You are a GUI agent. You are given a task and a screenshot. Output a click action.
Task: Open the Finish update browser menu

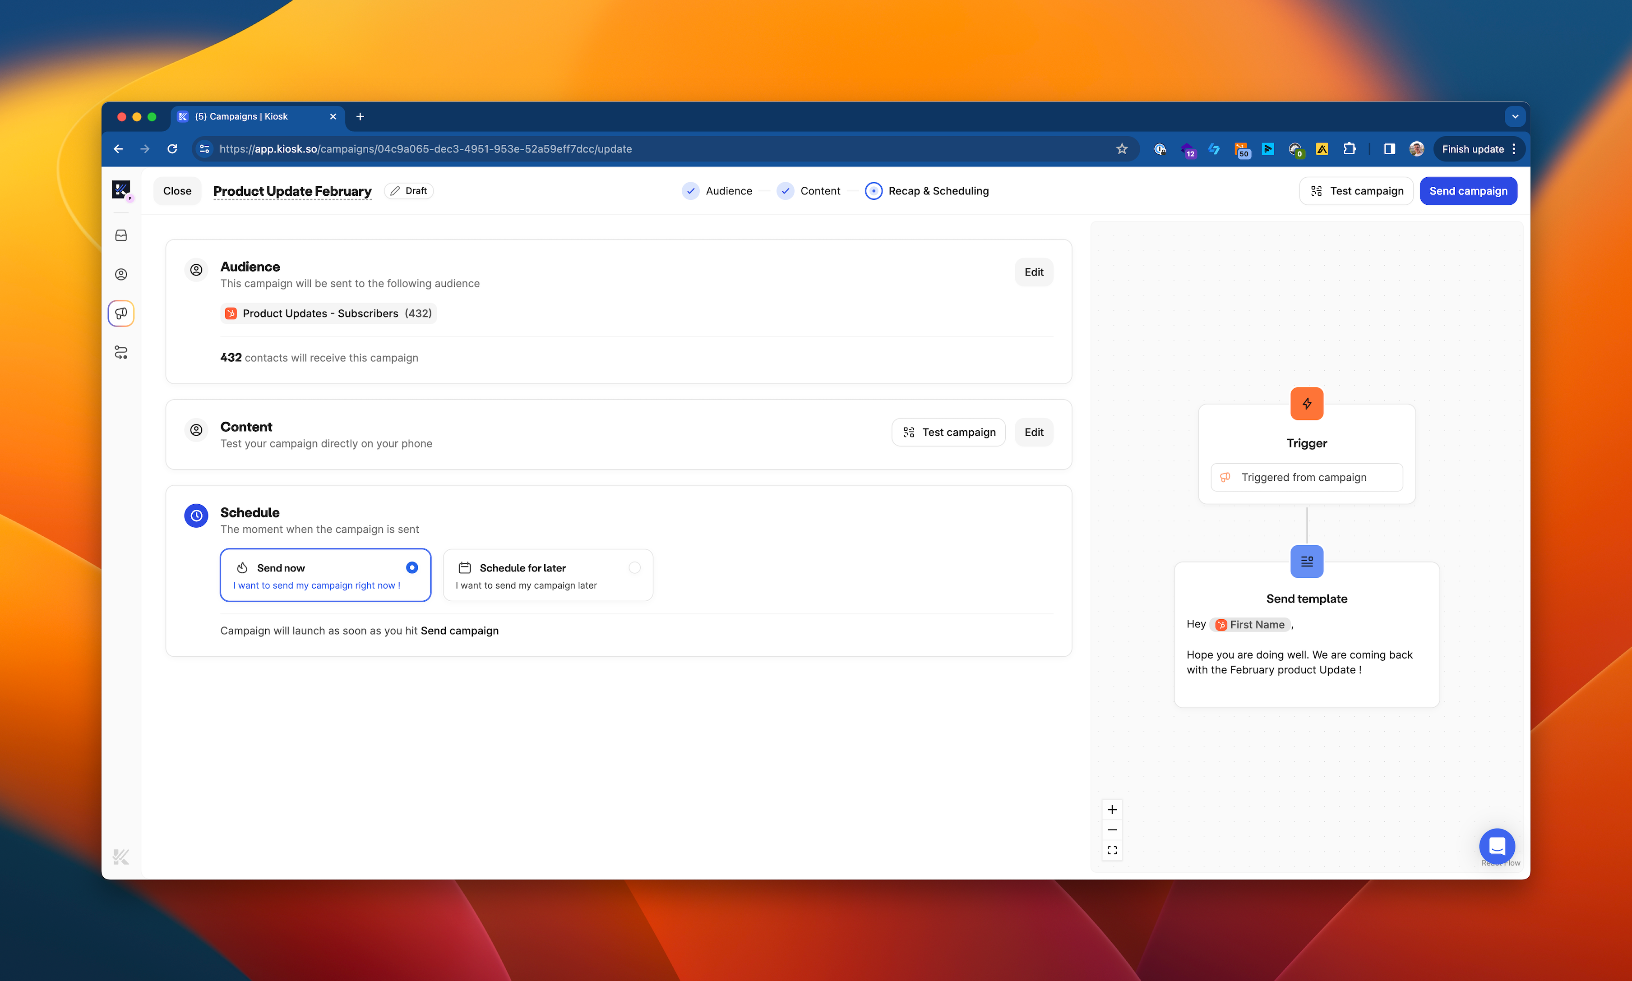coord(1479,149)
